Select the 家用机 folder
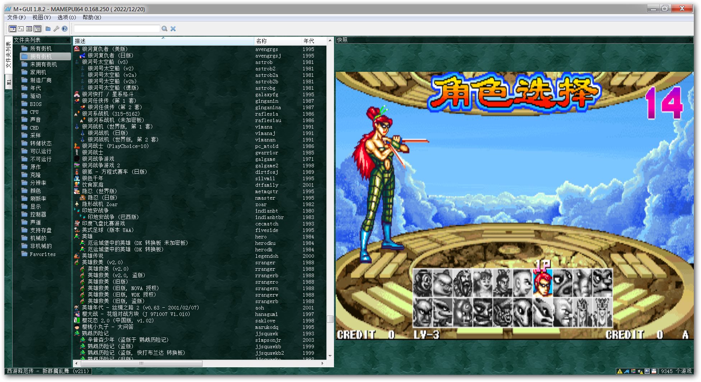Viewport: 701px width, 382px height. (38, 72)
